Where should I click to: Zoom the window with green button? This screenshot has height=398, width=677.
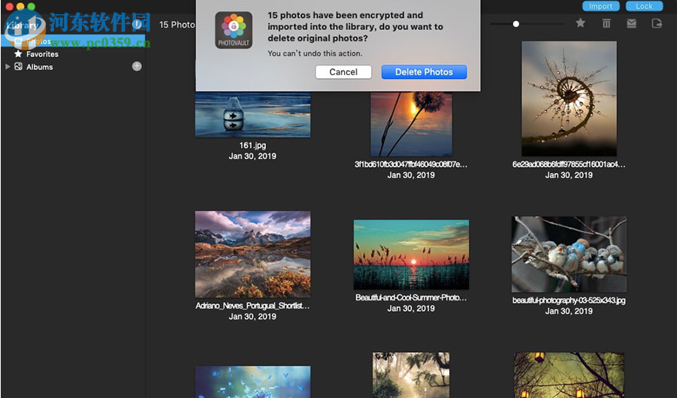click(32, 6)
